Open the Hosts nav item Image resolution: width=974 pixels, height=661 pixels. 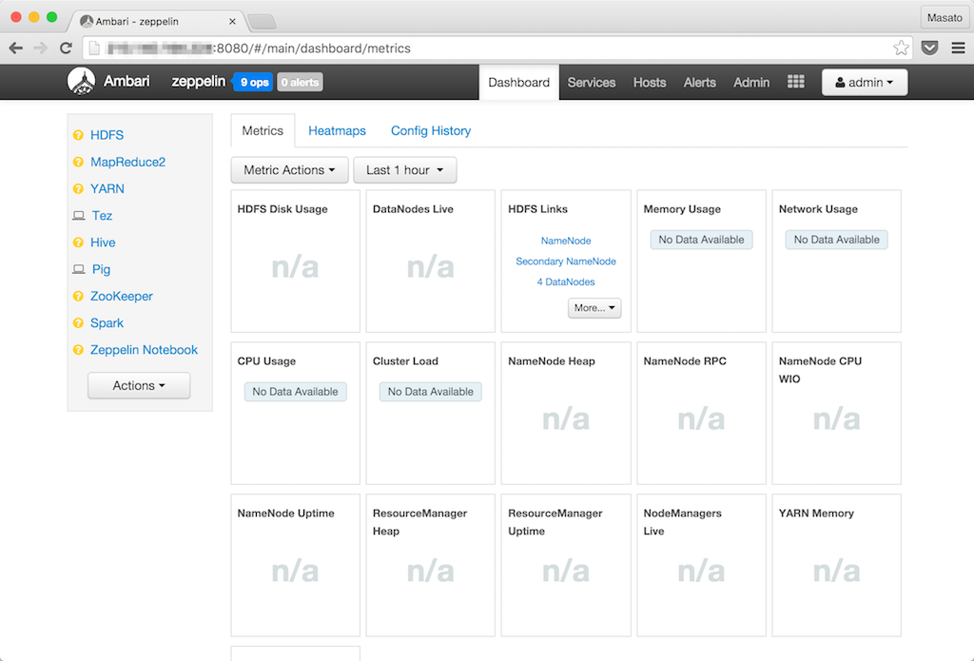point(650,82)
